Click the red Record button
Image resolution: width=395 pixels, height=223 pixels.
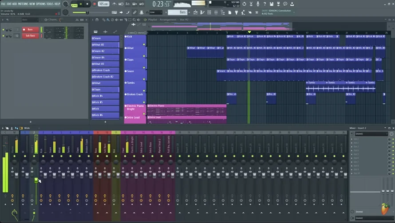coord(95,4)
